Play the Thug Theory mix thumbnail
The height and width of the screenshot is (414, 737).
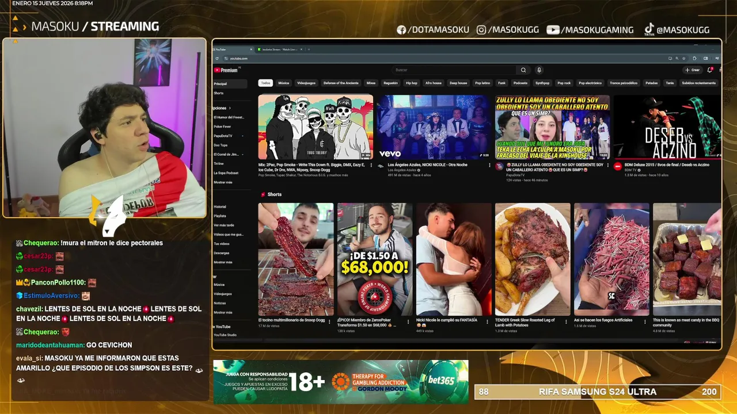coord(316,127)
